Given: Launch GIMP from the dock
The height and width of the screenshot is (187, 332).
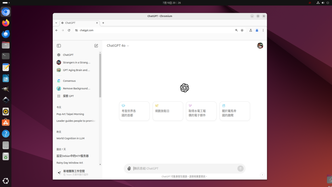Looking at the screenshot, I should pyautogui.click(x=6, y=89).
